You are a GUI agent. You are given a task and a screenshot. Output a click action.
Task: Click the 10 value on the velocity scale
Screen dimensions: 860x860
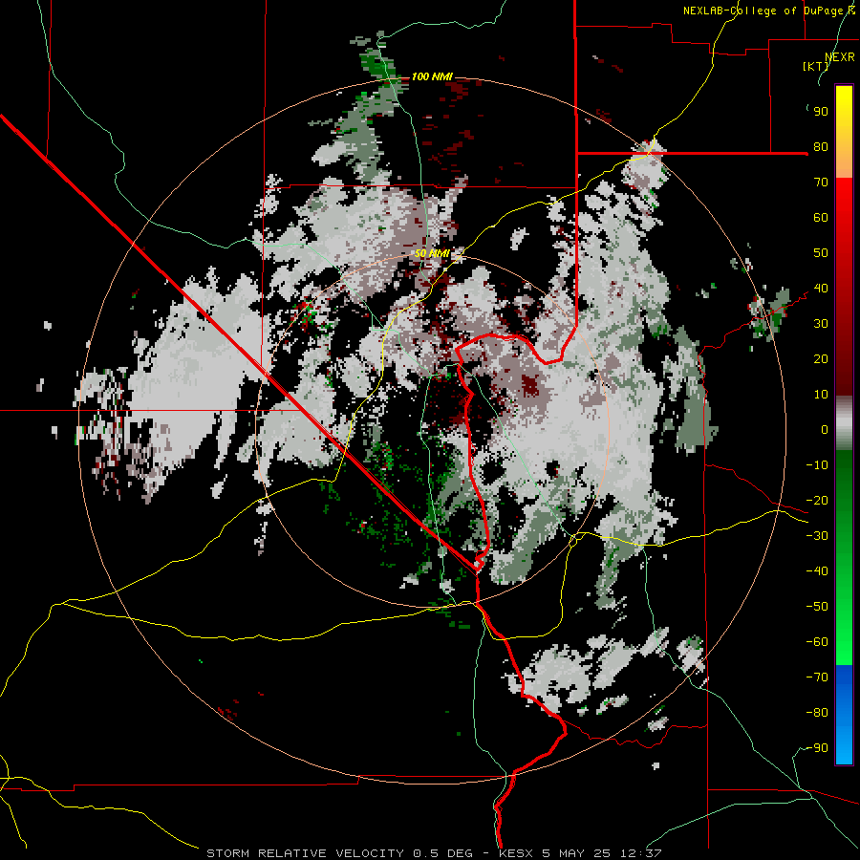coord(821,395)
